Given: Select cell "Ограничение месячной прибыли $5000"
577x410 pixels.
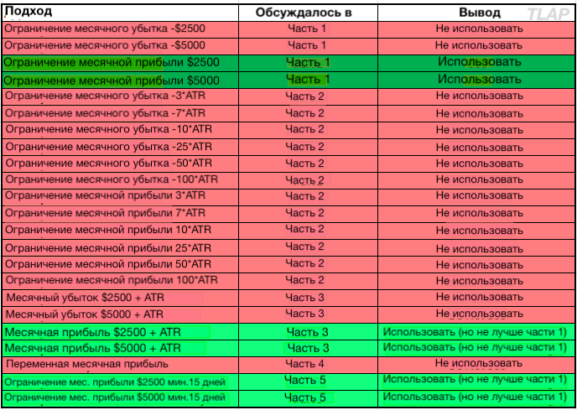Looking at the screenshot, I should (121, 80).
